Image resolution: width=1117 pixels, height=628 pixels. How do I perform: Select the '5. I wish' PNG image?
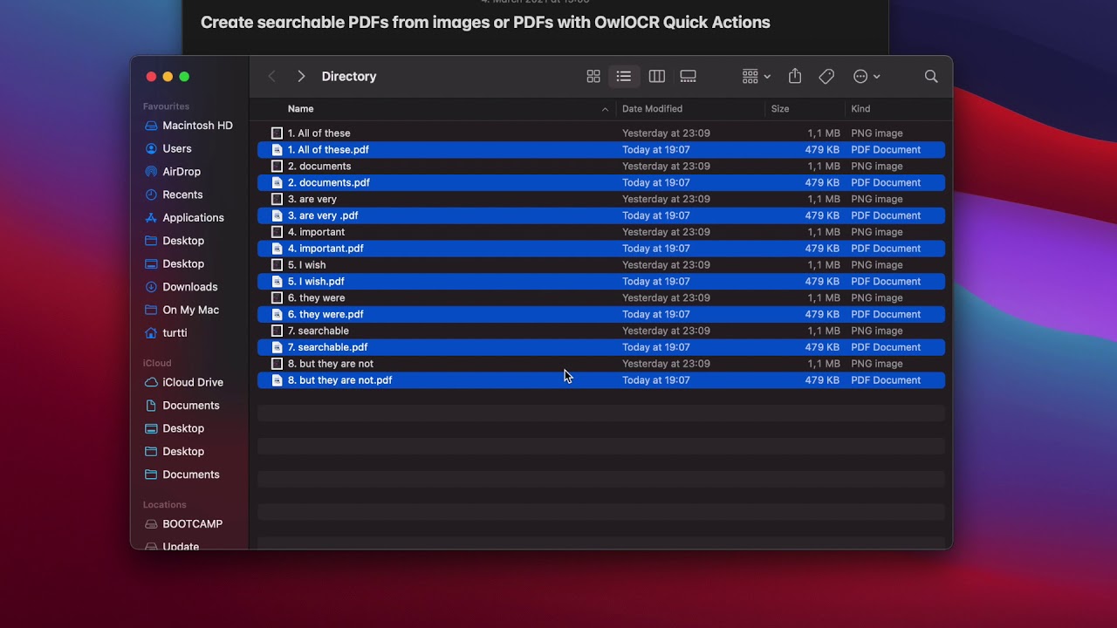[x=601, y=265]
